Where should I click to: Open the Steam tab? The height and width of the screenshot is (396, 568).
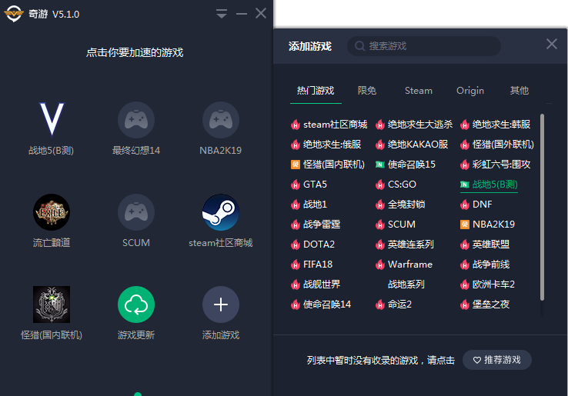click(419, 91)
